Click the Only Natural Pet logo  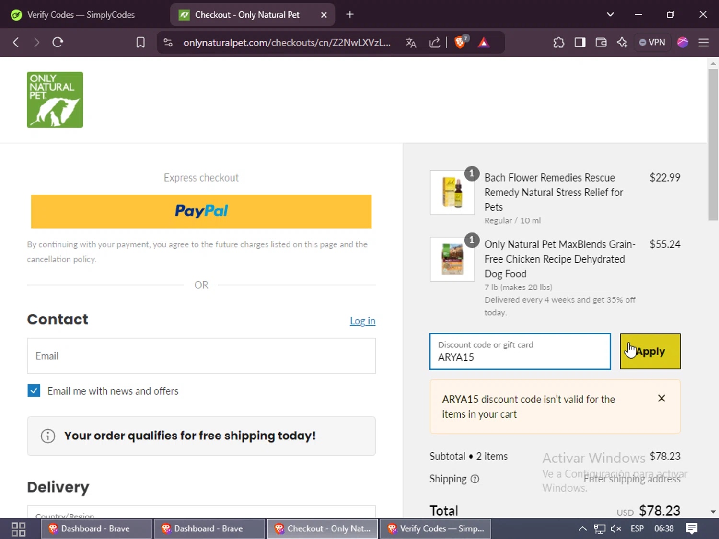click(55, 100)
